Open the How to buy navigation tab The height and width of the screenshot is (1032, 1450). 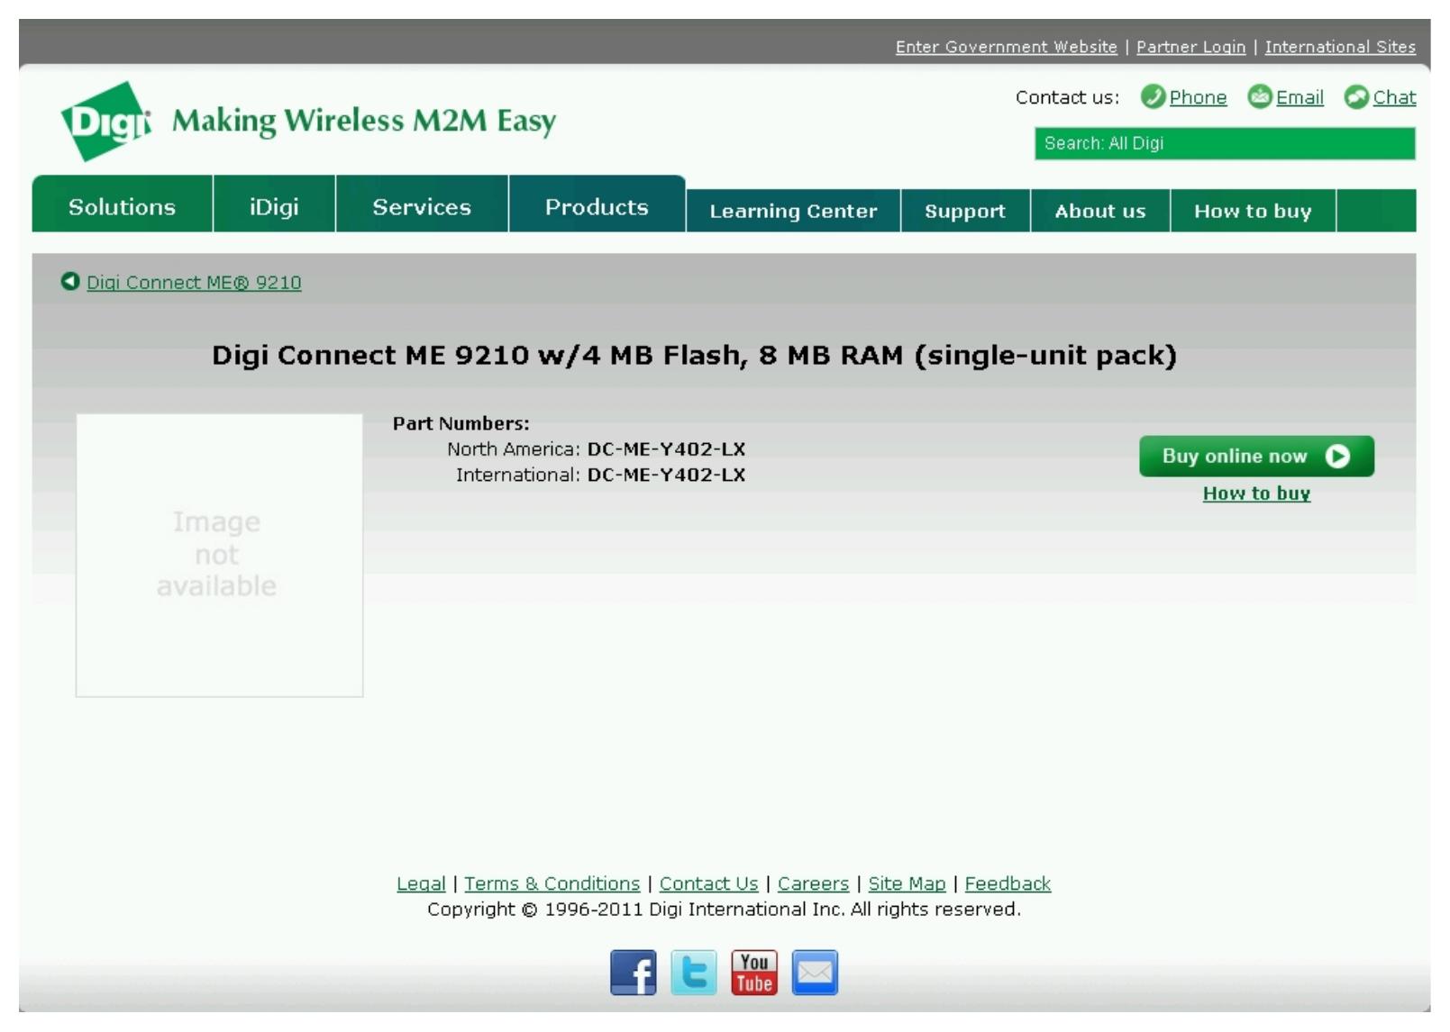1253,211
